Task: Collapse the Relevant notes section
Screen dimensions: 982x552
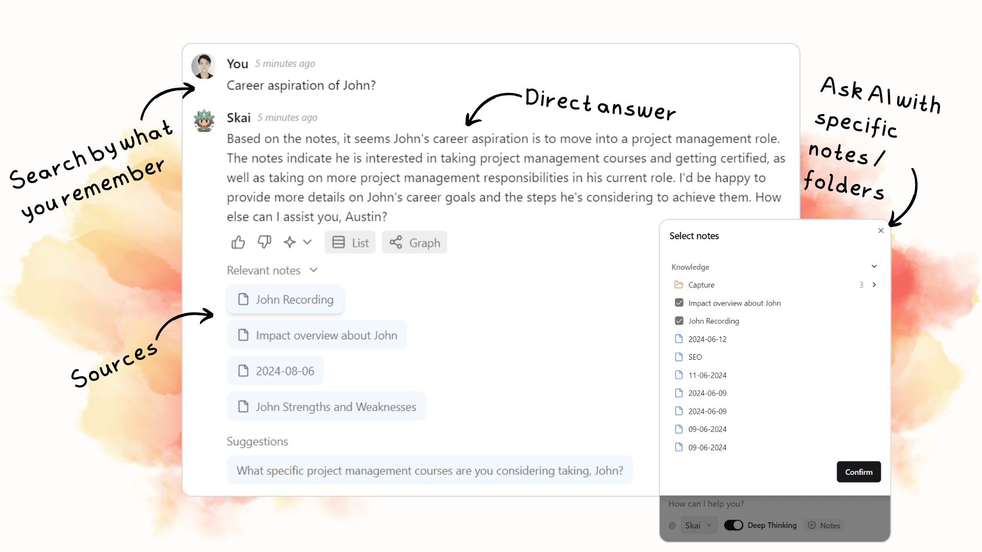Action: [x=314, y=270]
